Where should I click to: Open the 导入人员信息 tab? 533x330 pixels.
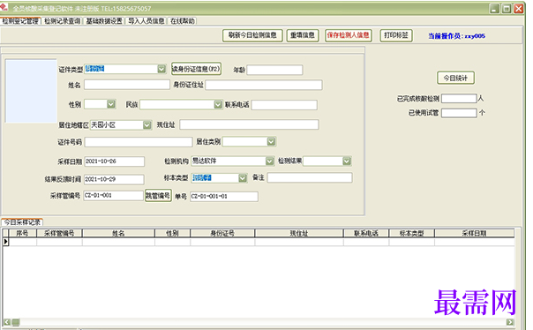tap(146, 21)
